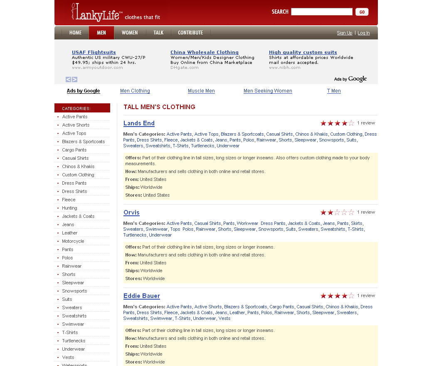Click the search input field
Image resolution: width=434 pixels, height=366 pixels.
322,12
